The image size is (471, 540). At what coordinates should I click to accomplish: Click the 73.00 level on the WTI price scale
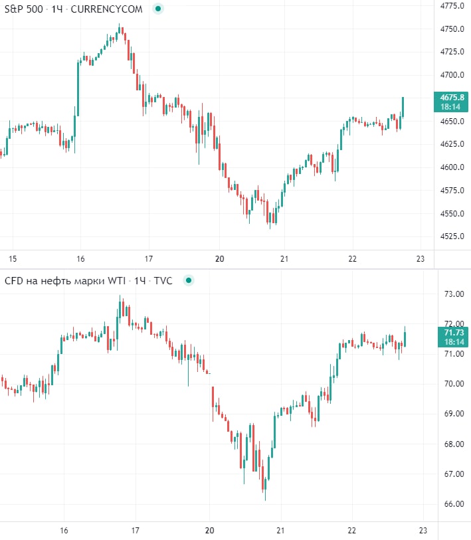454,294
